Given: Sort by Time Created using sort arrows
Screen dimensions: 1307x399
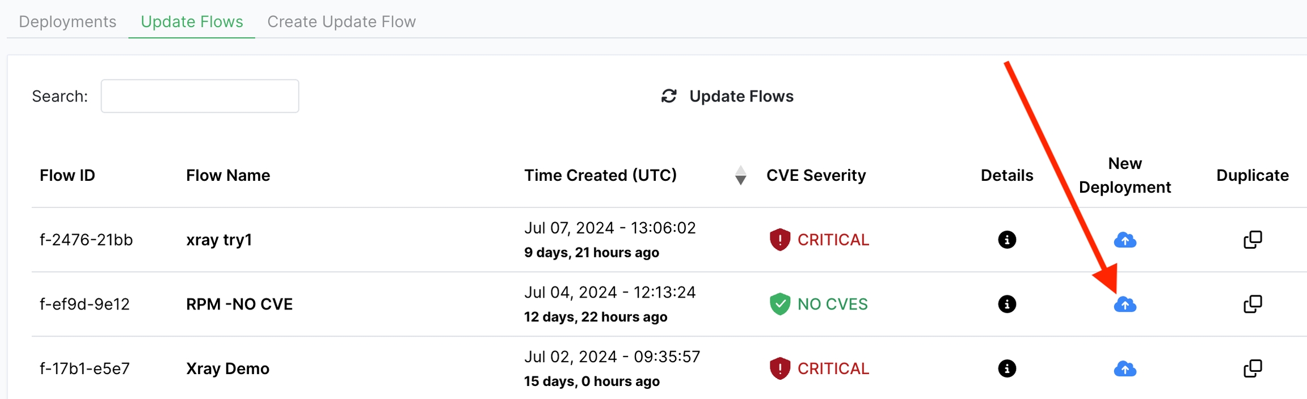Looking at the screenshot, I should point(740,176).
